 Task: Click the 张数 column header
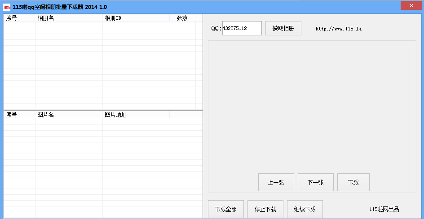click(182, 18)
